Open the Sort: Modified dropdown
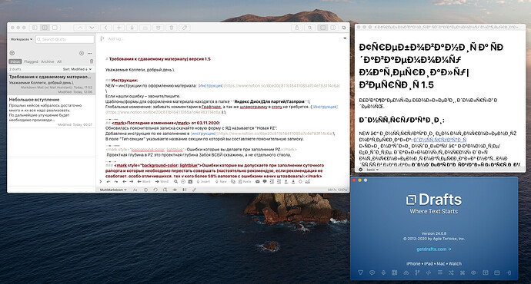This screenshot has width=531, height=284. 77,69
